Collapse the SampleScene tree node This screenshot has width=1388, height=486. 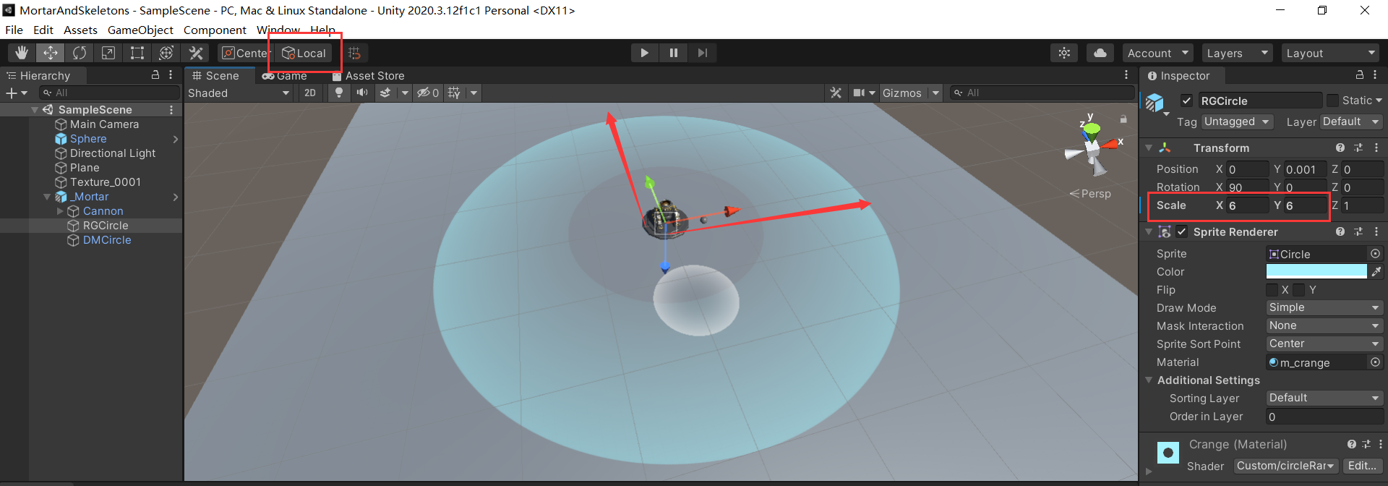[x=35, y=110]
